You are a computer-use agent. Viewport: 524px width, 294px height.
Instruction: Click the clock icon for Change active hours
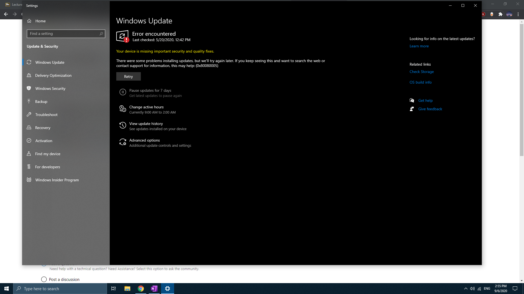click(123, 109)
